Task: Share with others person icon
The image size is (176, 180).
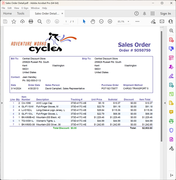Action: (x=171, y=21)
